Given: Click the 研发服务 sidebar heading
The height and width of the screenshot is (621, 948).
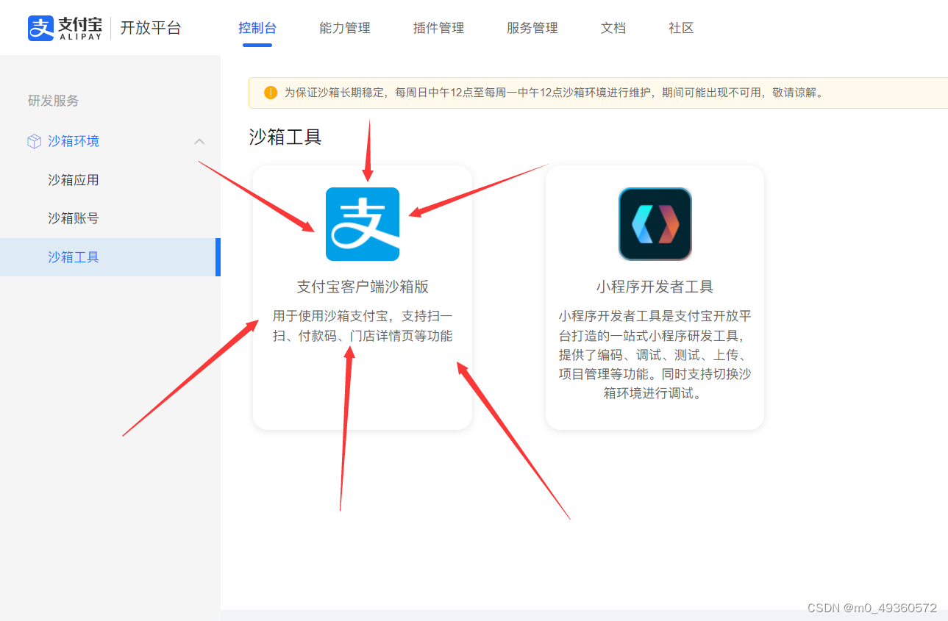Looking at the screenshot, I should (53, 101).
